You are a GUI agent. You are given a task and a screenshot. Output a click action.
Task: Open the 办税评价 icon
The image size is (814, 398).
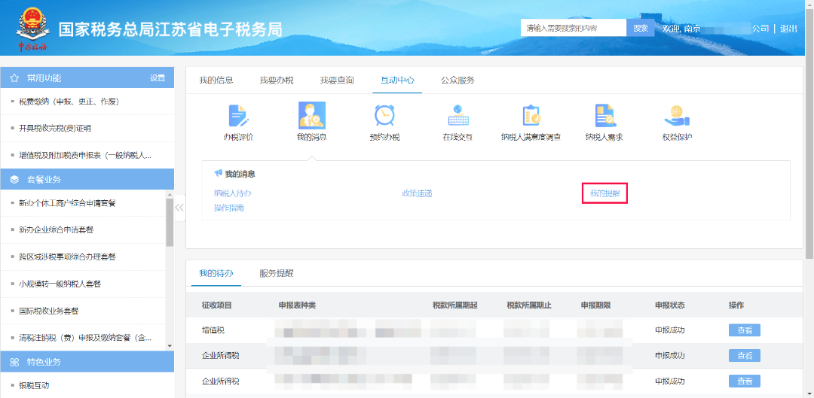pyautogui.click(x=237, y=116)
